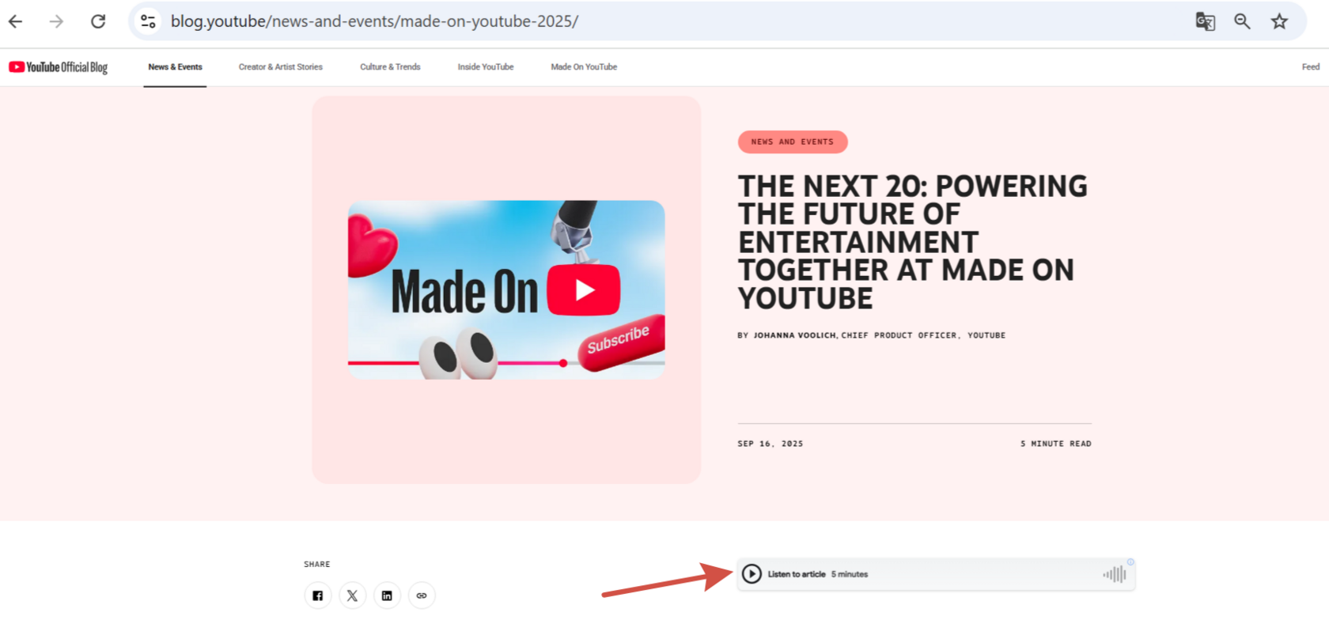
Task: Click the small info icon on audio player
Action: pos(1130,562)
